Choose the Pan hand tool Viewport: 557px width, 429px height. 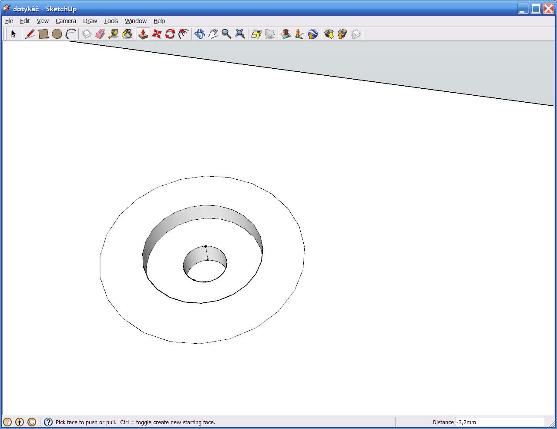(213, 34)
